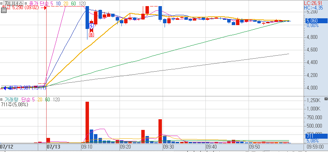
Task: Select the 종가 단순 indicator label
Action: click(x=39, y=3)
